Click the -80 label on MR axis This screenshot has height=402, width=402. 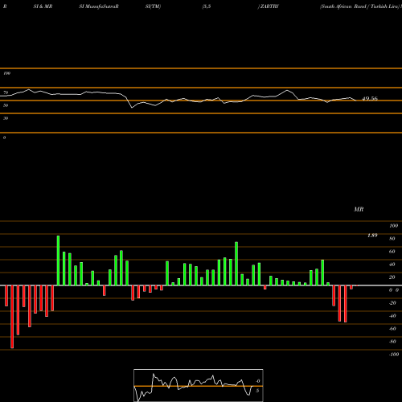coord(392,342)
